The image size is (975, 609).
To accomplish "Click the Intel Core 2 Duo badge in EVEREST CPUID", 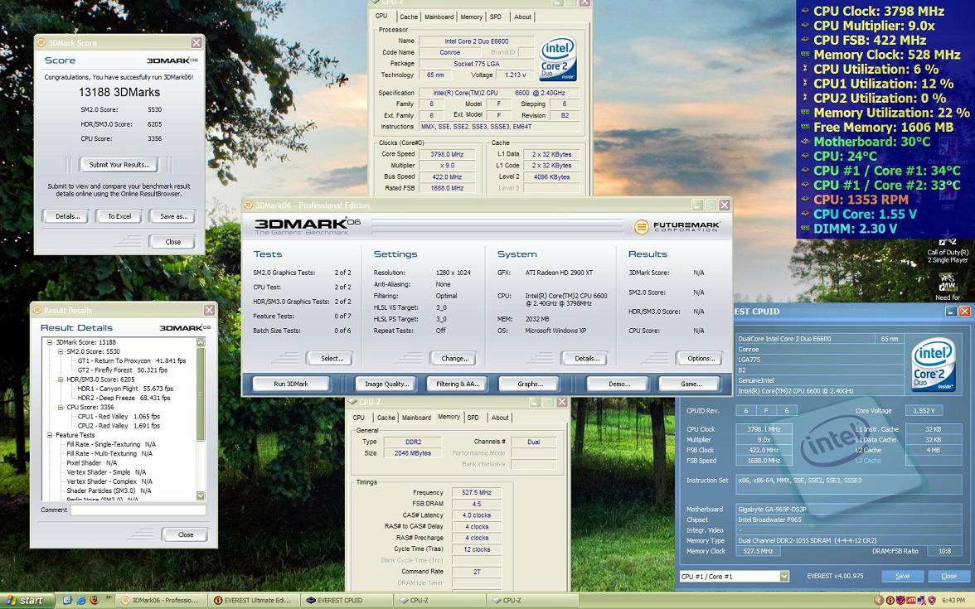I will (934, 365).
